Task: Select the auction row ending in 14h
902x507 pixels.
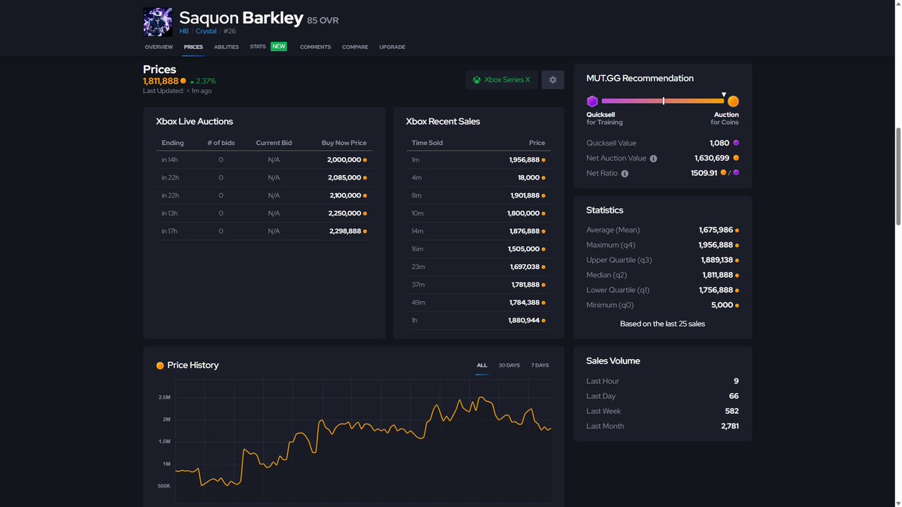Action: [x=264, y=160]
